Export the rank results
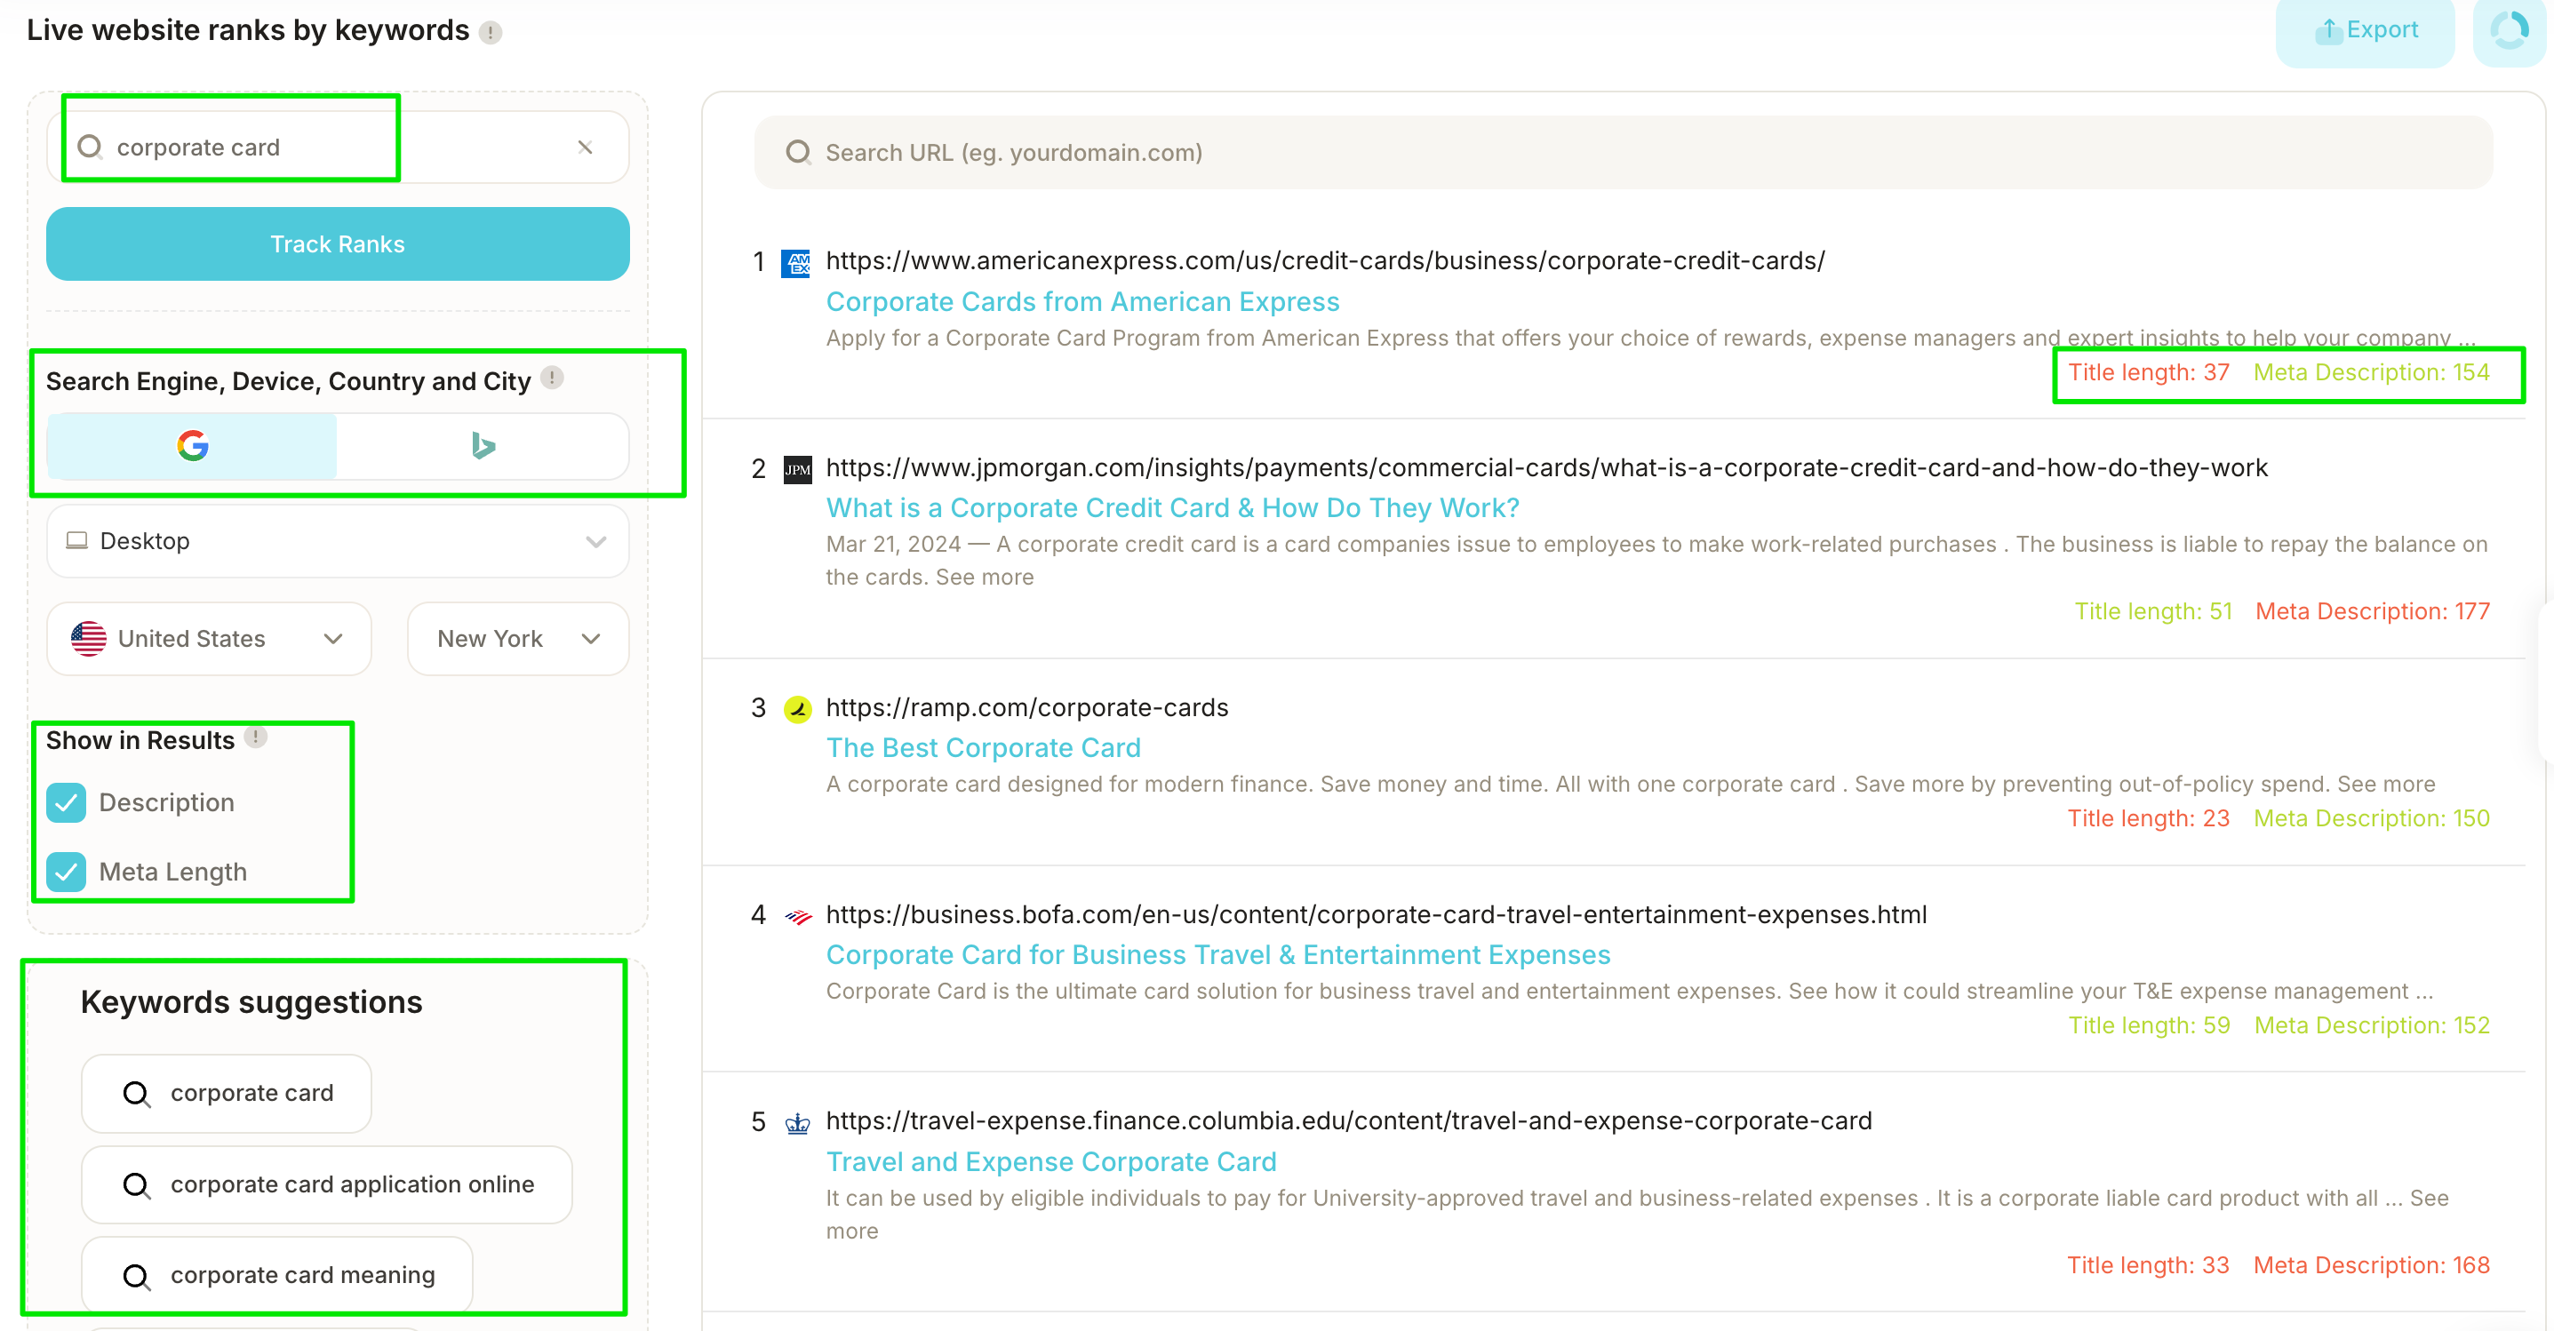 pos(2365,31)
